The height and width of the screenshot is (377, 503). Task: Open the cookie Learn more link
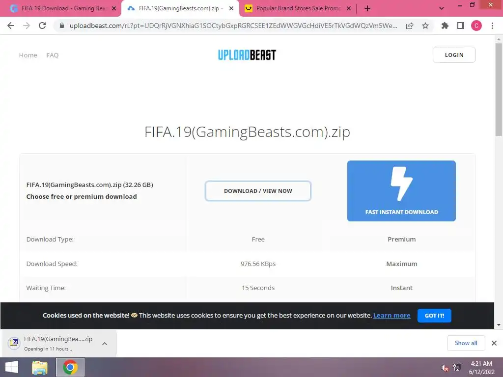pos(391,316)
